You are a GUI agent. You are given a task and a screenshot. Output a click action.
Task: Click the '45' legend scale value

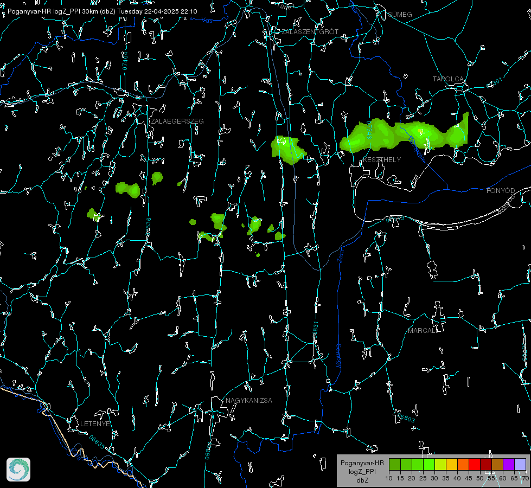[x=468, y=479]
